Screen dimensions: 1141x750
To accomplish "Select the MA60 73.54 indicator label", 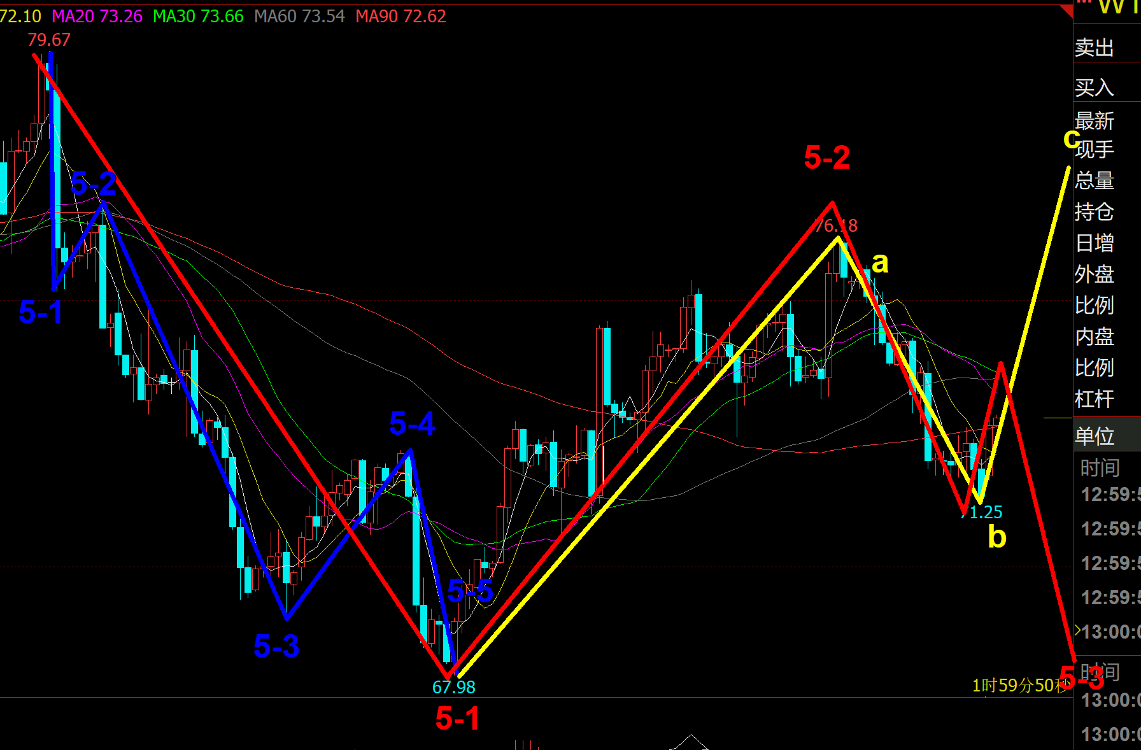I will [x=299, y=17].
